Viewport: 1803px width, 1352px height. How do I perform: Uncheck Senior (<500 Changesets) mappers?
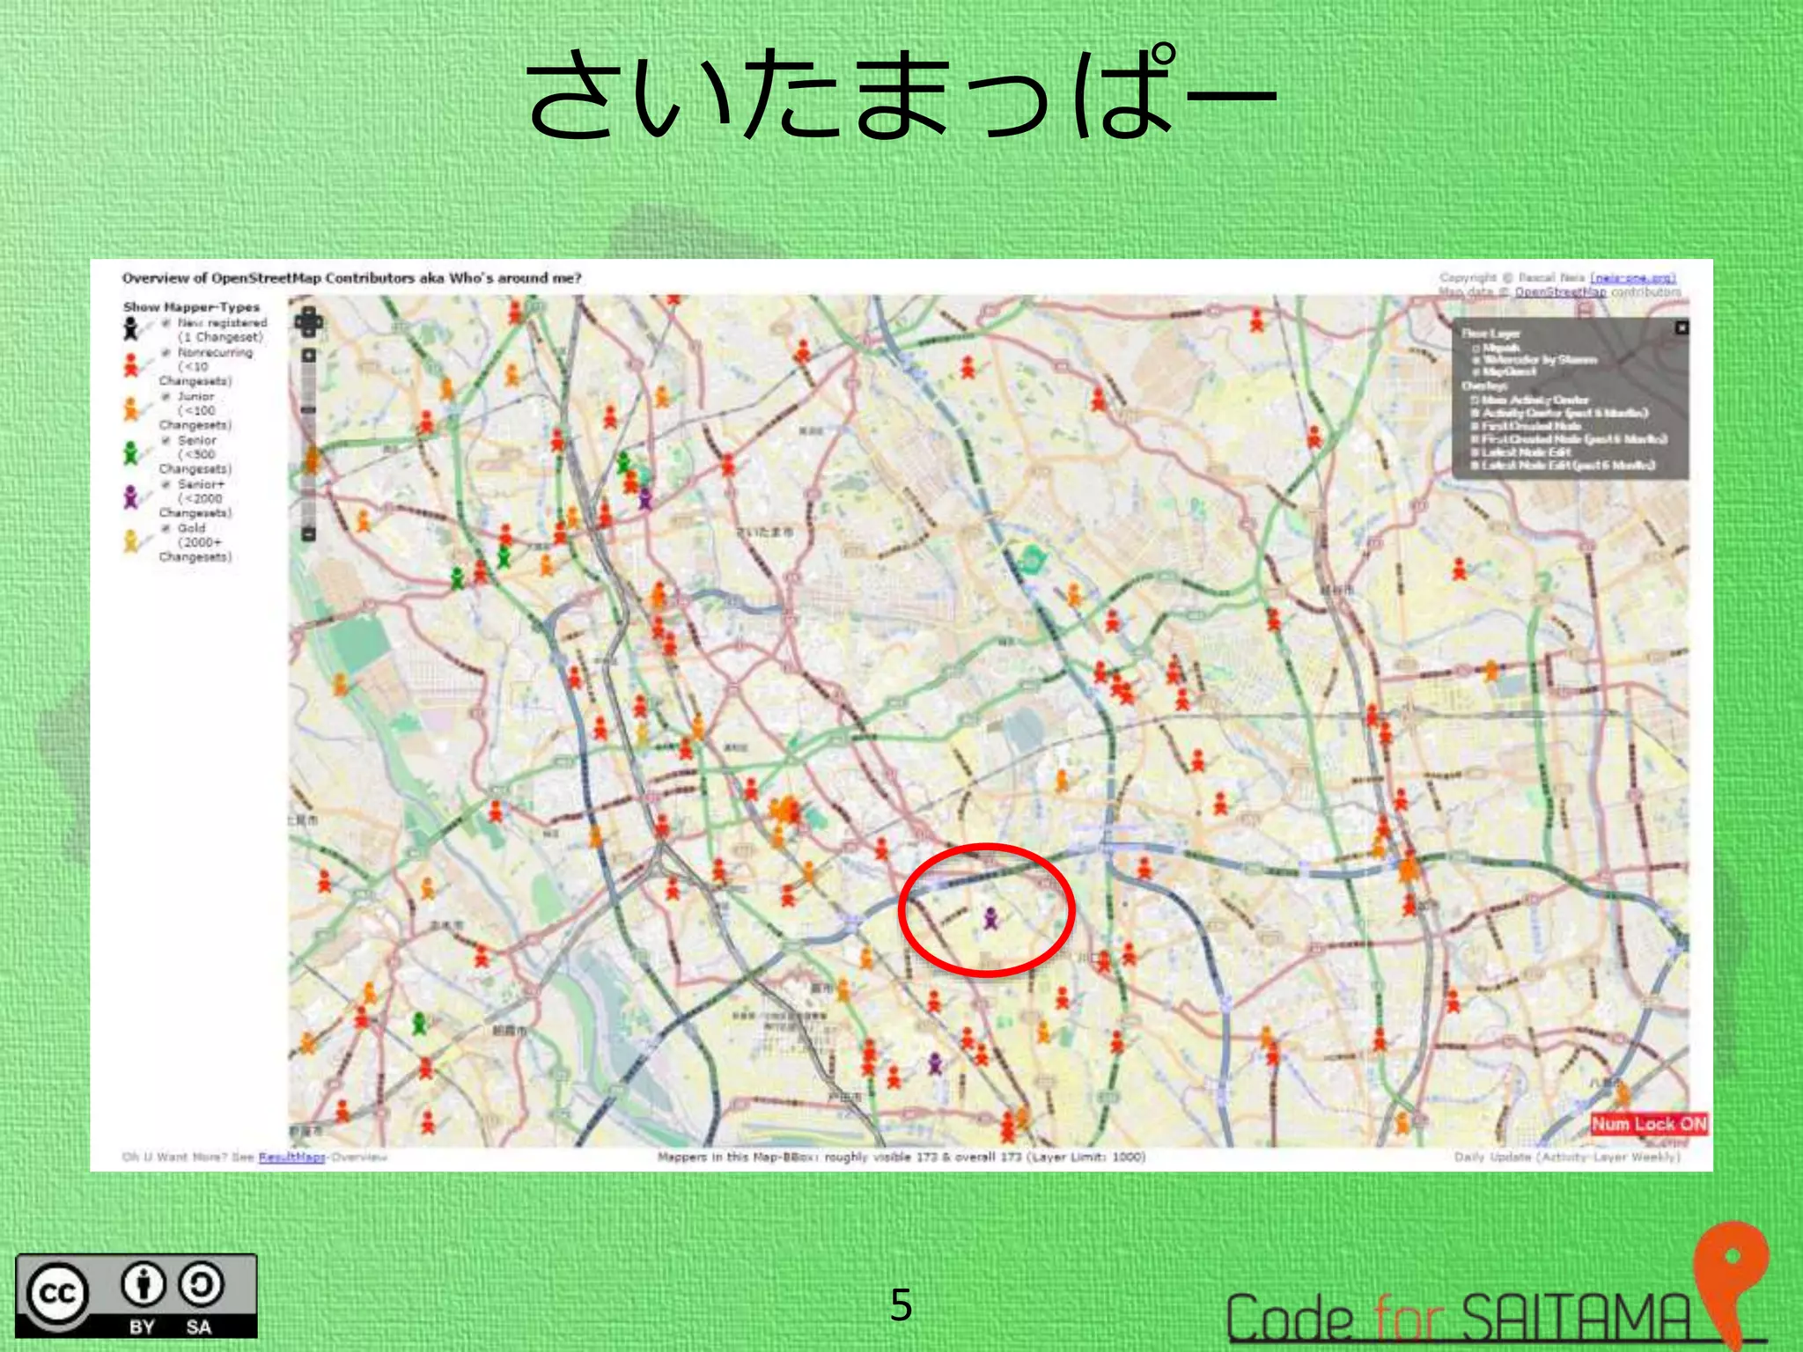pyautogui.click(x=166, y=440)
